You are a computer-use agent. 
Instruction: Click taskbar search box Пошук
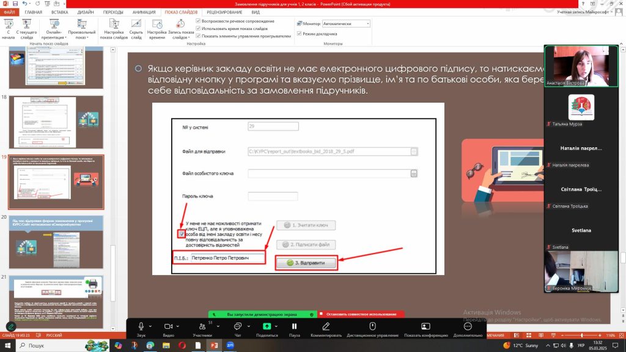pos(63,345)
